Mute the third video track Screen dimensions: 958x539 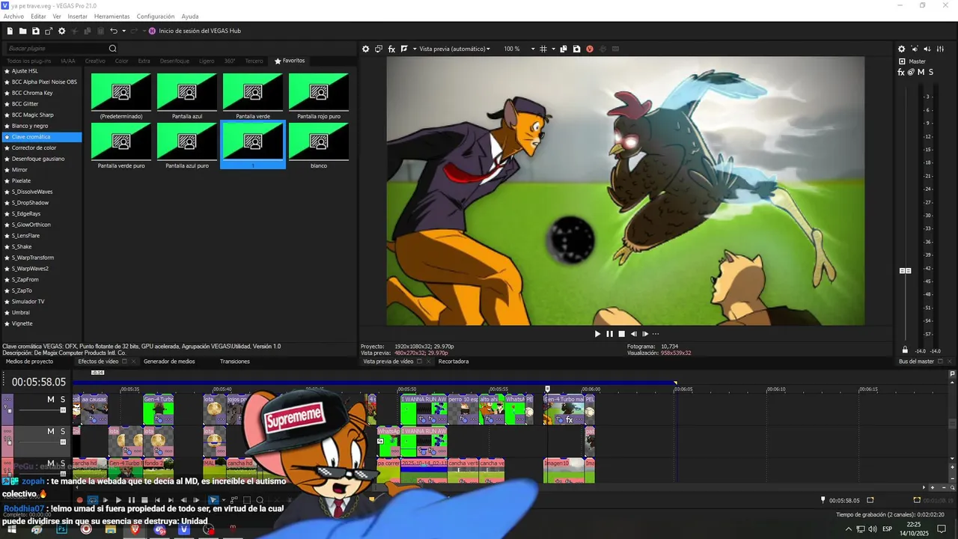coord(51,463)
